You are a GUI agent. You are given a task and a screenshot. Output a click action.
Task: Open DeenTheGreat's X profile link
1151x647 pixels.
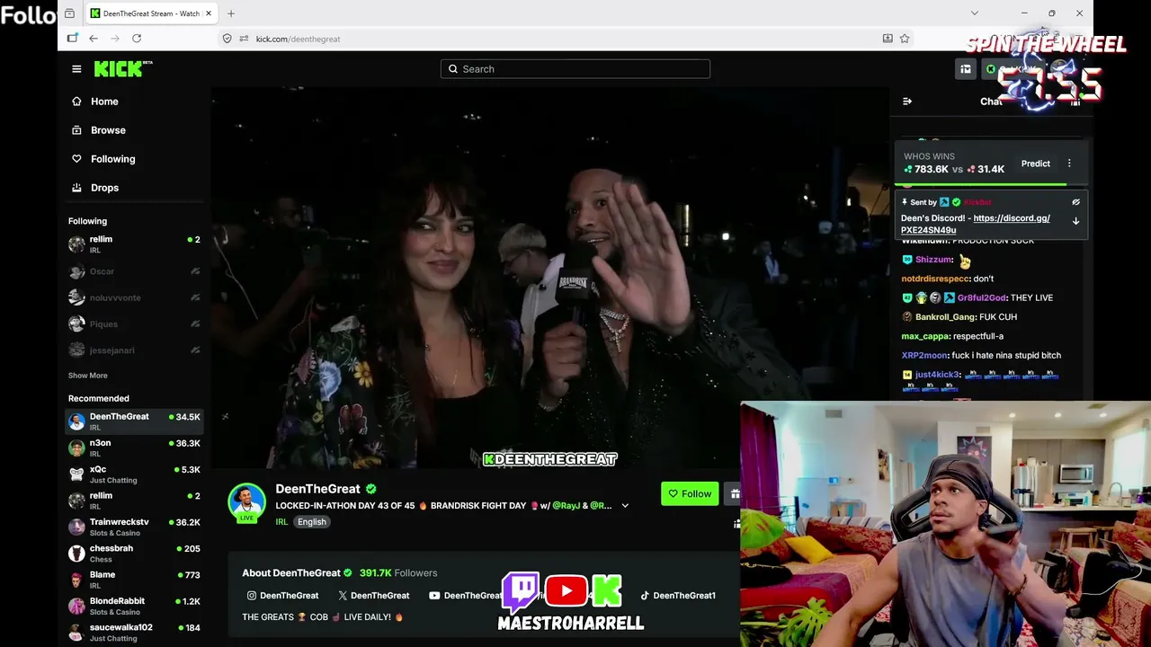(x=373, y=596)
